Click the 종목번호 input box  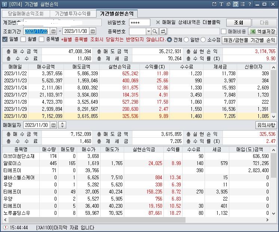138,31
